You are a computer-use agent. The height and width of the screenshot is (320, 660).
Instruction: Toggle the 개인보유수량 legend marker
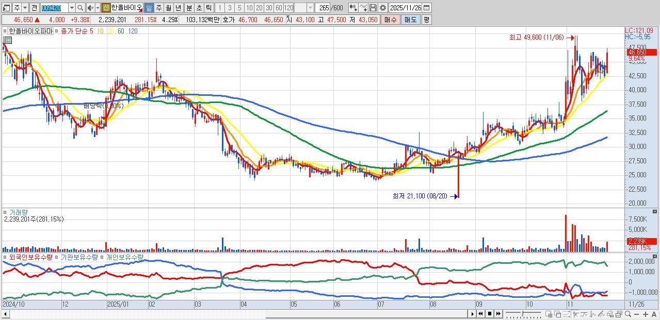[103, 257]
